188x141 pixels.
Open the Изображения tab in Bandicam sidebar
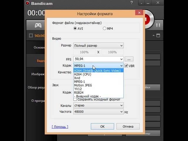(x=38, y=74)
